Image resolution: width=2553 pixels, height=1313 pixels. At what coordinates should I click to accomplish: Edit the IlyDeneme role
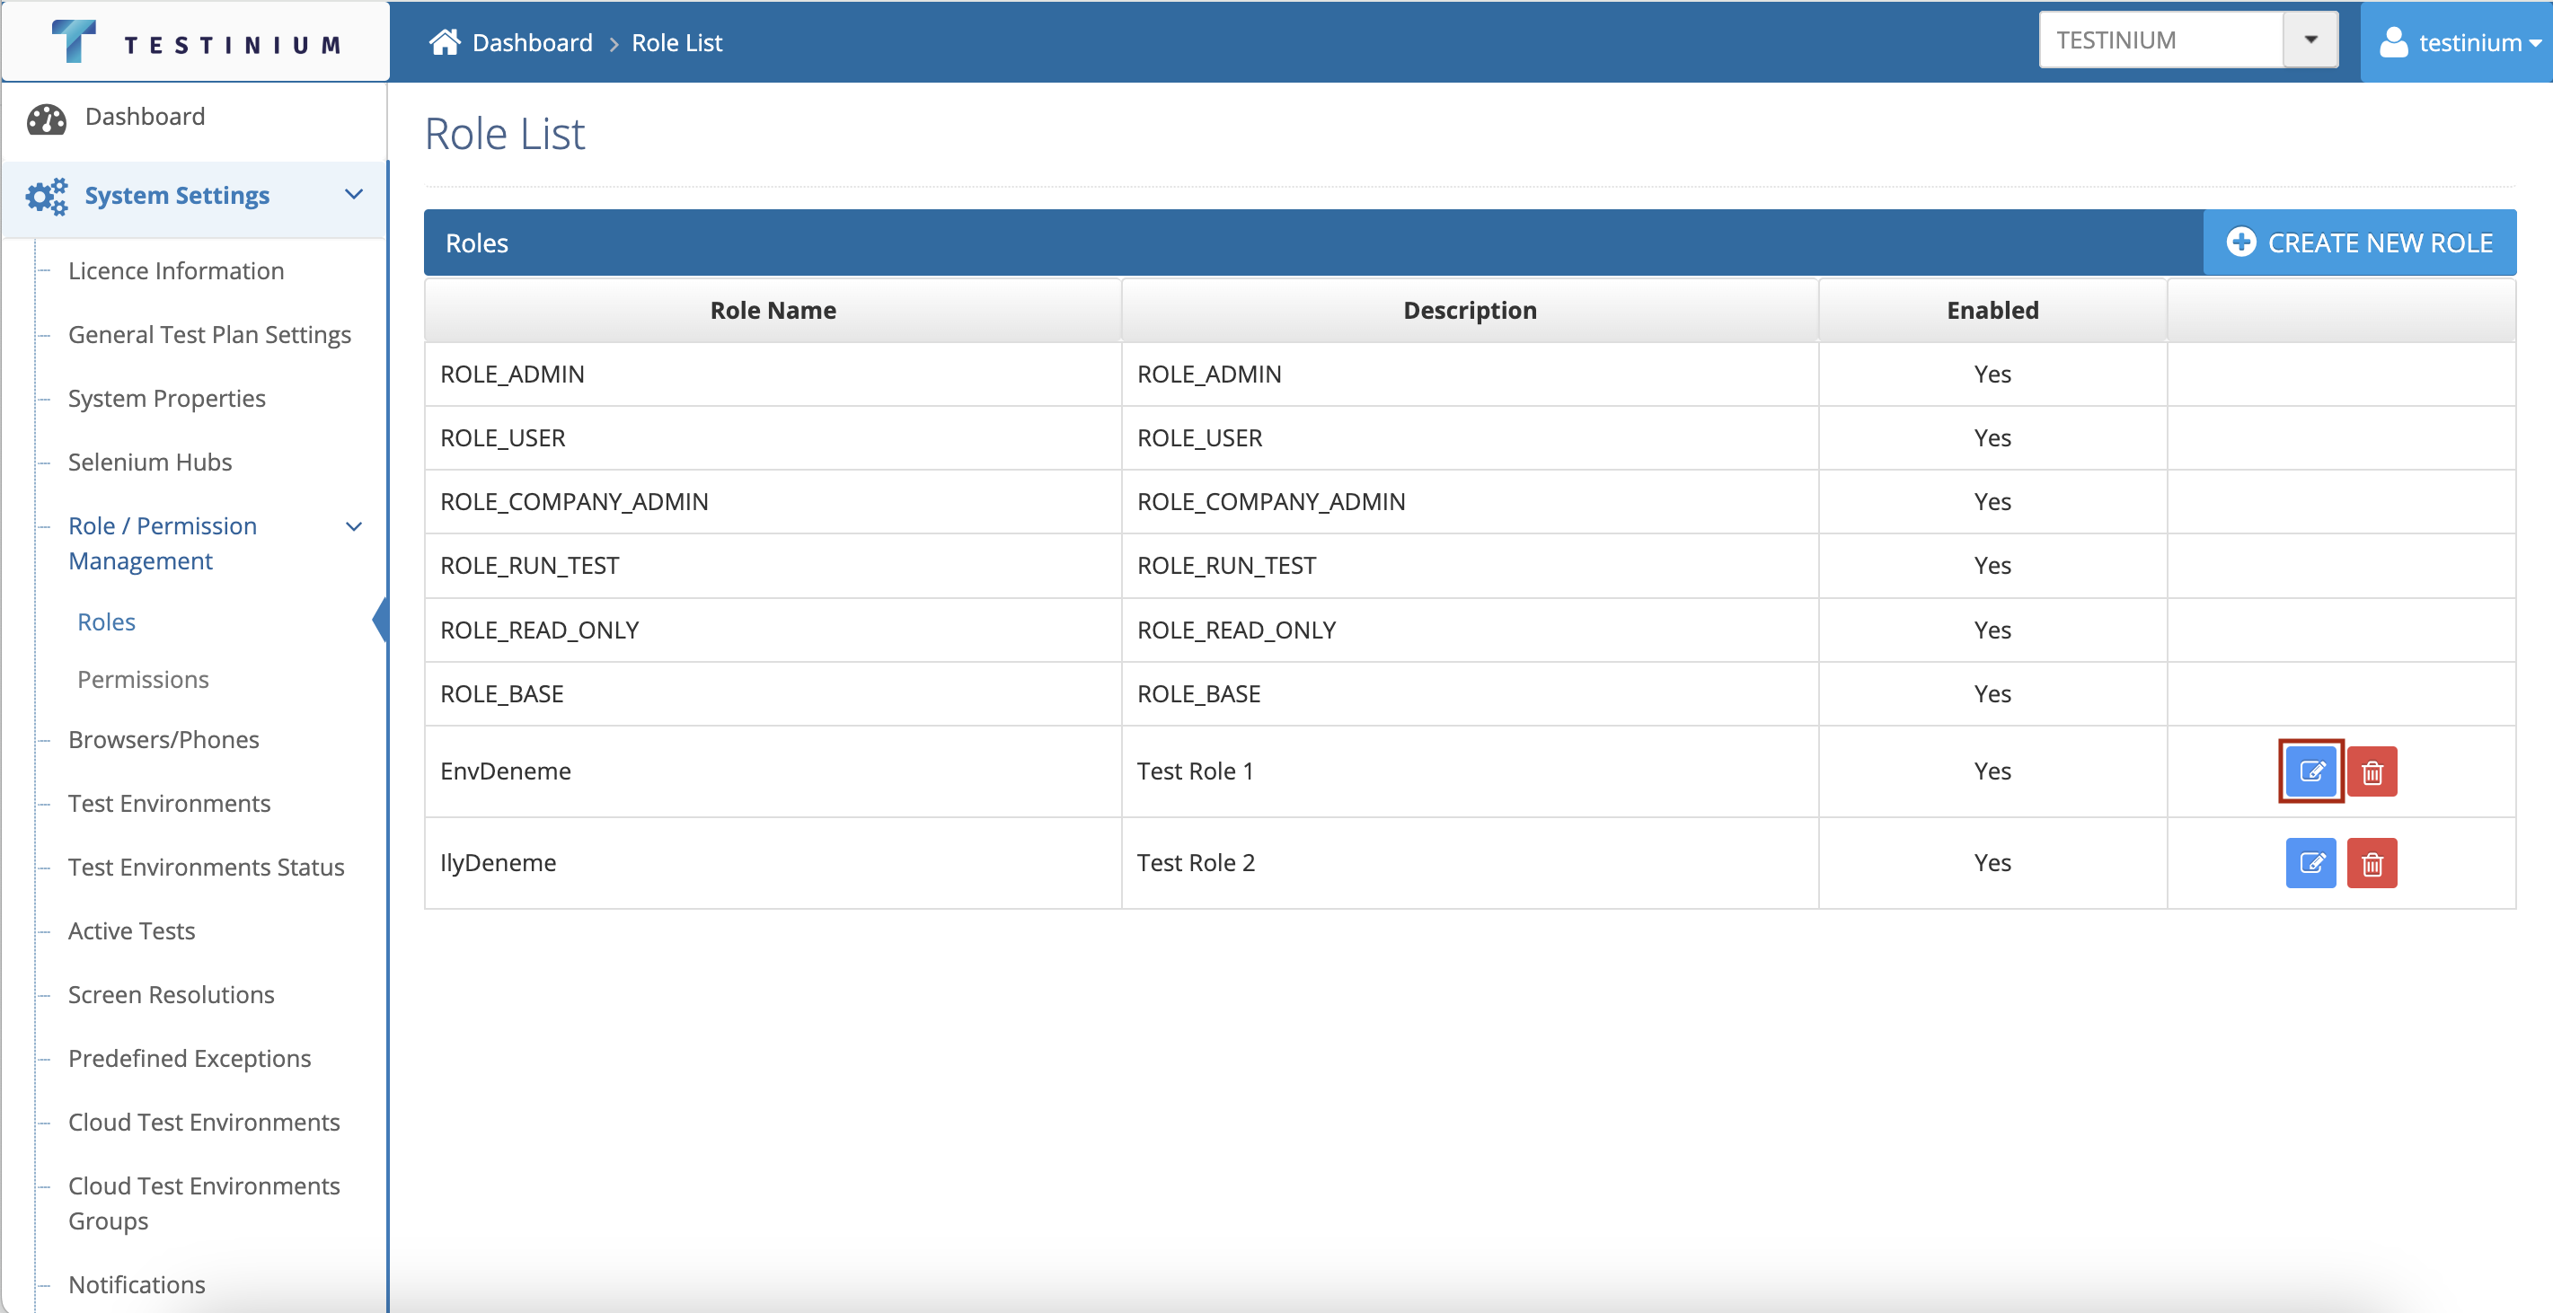tap(2310, 863)
